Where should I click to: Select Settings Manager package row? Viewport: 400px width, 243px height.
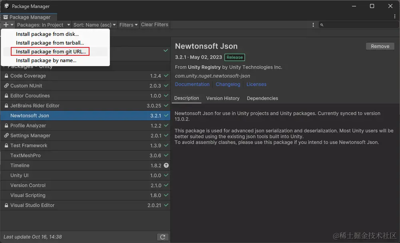85,135
